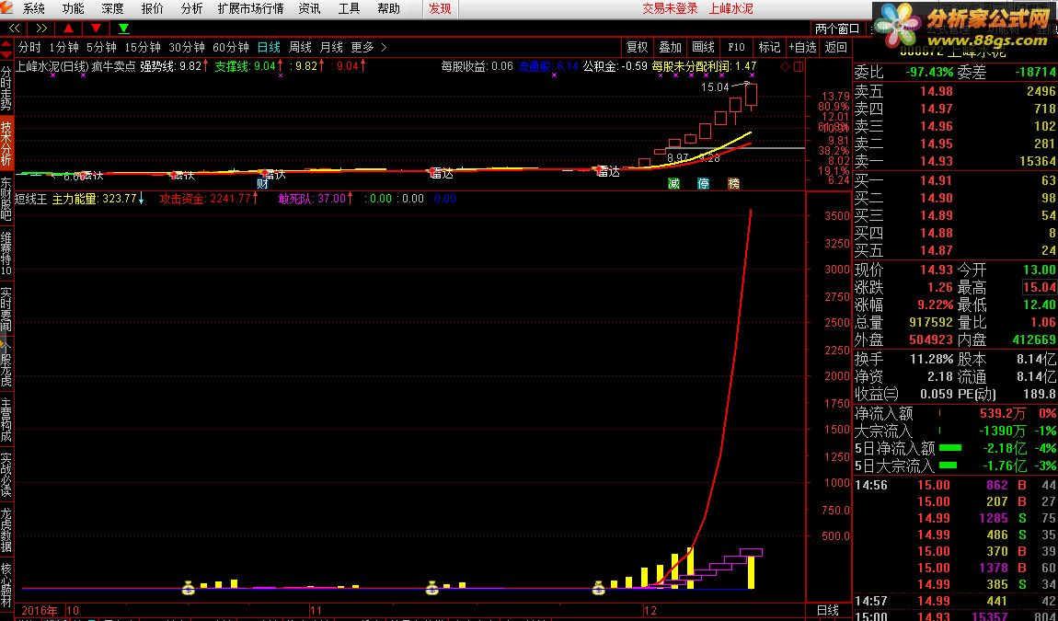Screen dimensions: 1058x621
Task: Click the small red down arrow left of 分时
Action: 6,54
